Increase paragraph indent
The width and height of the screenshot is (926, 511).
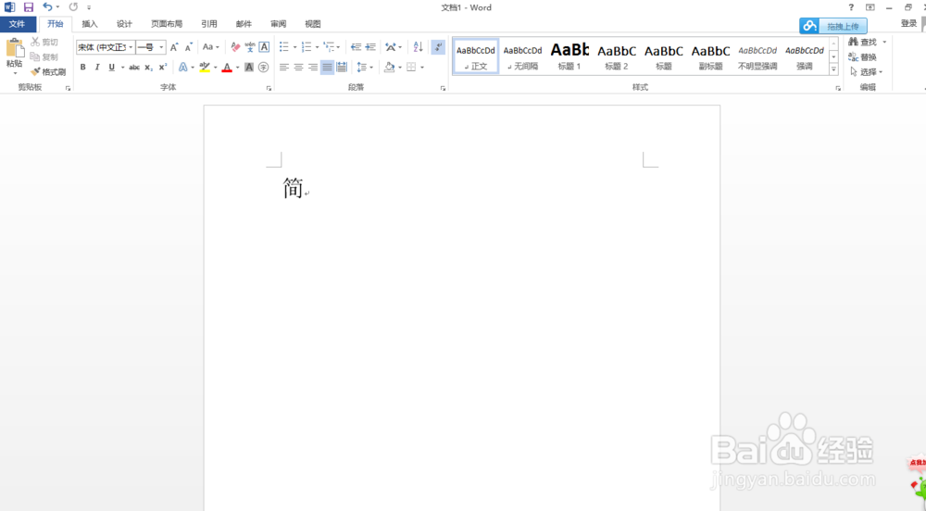pos(370,47)
